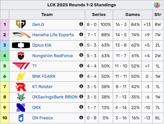
Task: Click the BNK FEARX logo
Action: coord(21,76)
